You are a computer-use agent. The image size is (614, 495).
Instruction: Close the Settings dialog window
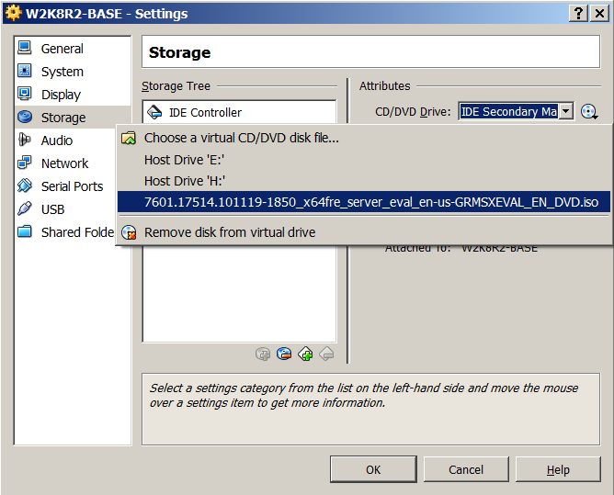pos(599,13)
